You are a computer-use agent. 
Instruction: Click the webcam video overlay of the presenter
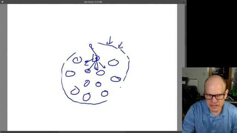(210, 100)
